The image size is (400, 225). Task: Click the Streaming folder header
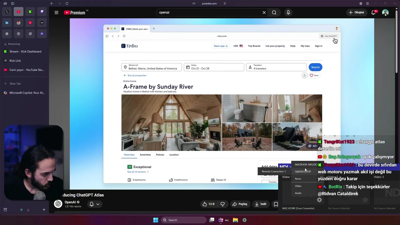point(14,44)
